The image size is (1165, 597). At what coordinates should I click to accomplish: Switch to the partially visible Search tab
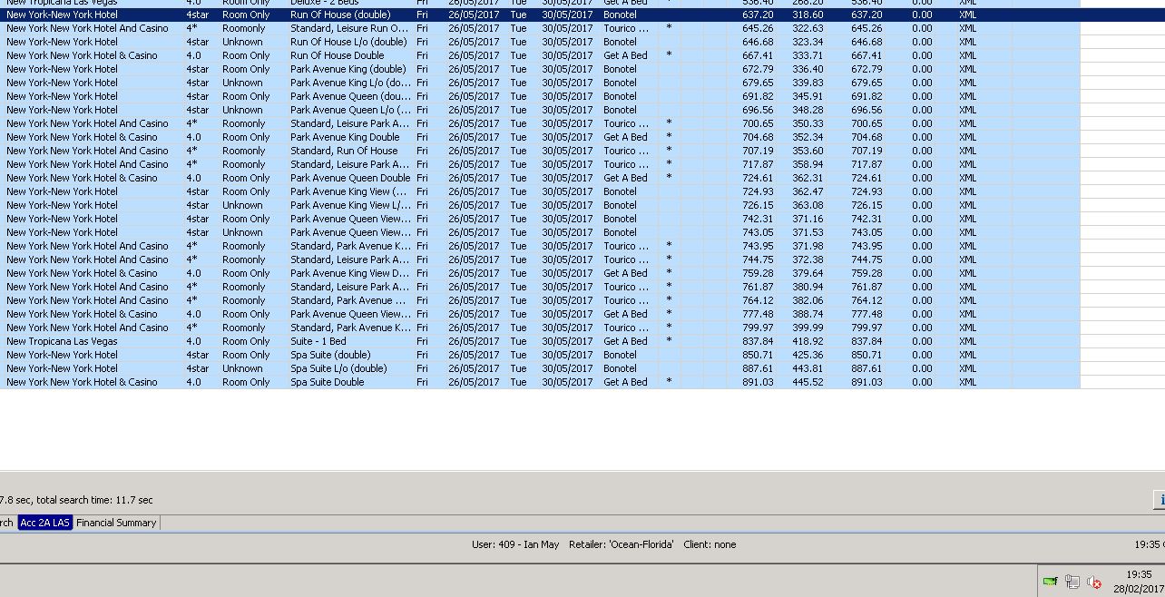tap(7, 523)
